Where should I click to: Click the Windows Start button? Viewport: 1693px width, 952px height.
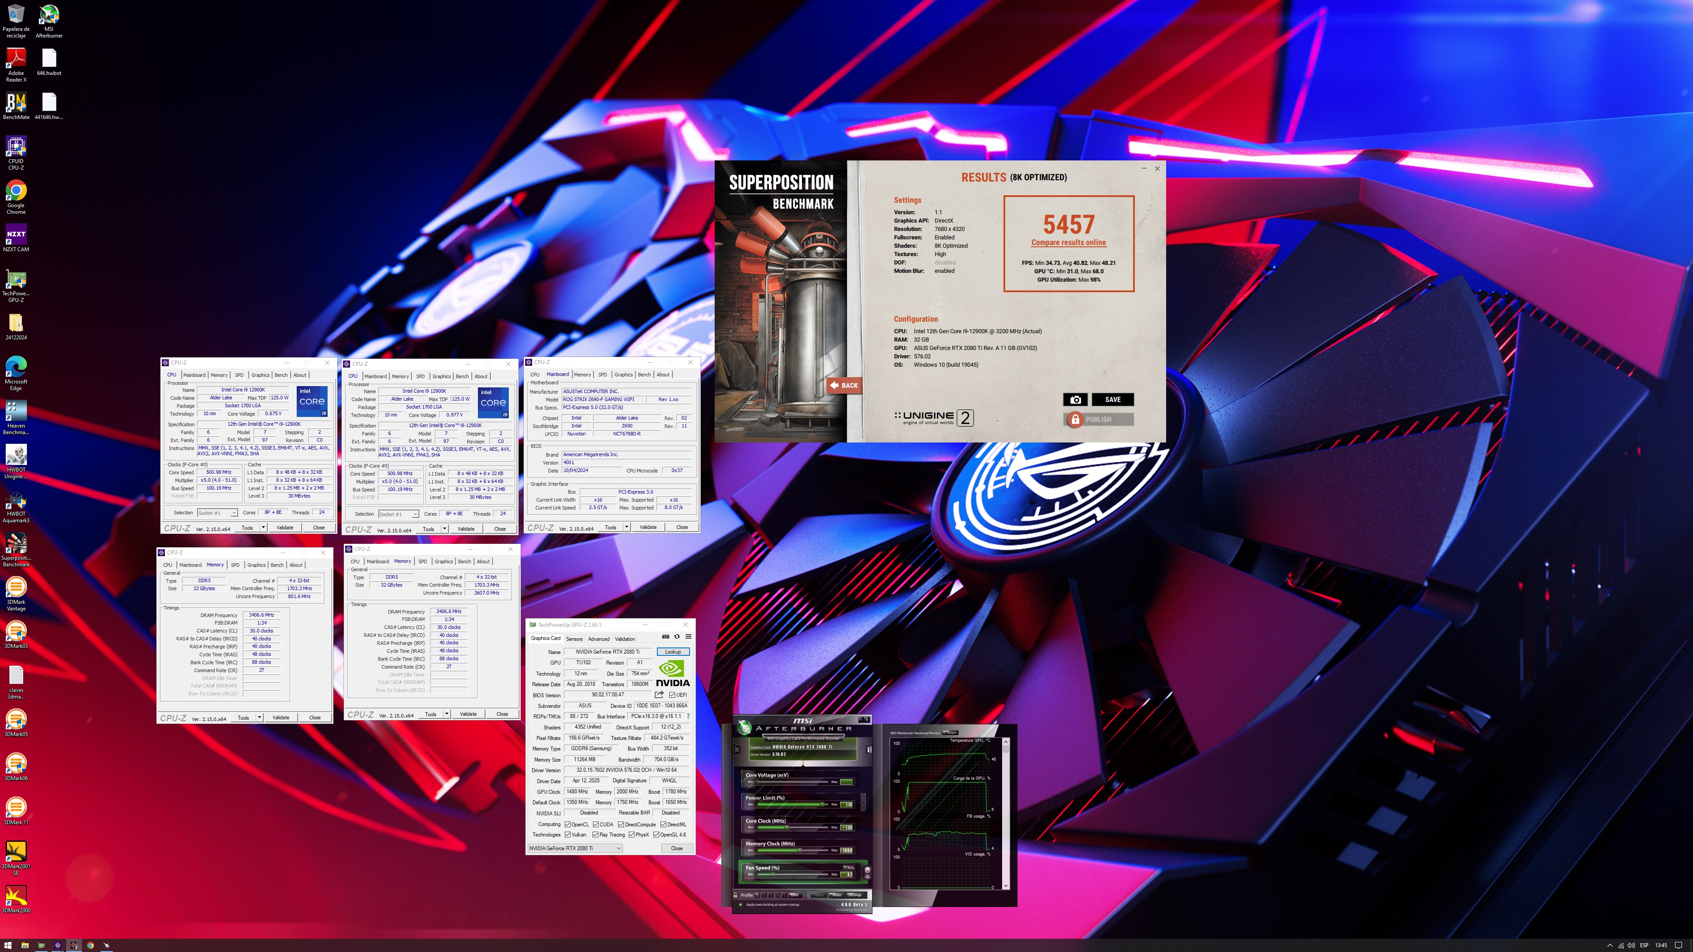point(8,945)
